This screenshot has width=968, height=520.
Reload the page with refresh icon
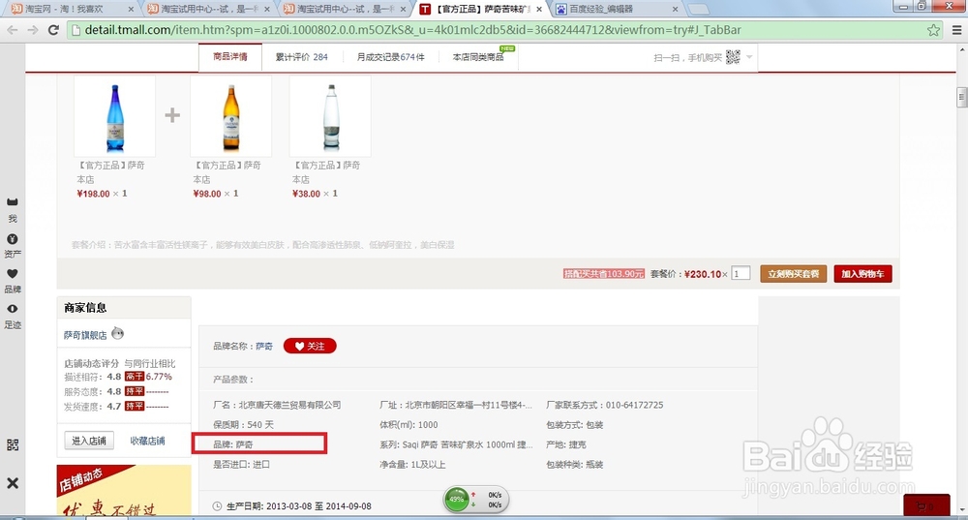(53, 30)
